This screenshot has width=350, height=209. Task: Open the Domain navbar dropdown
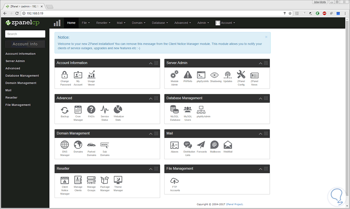pyautogui.click(x=139, y=23)
